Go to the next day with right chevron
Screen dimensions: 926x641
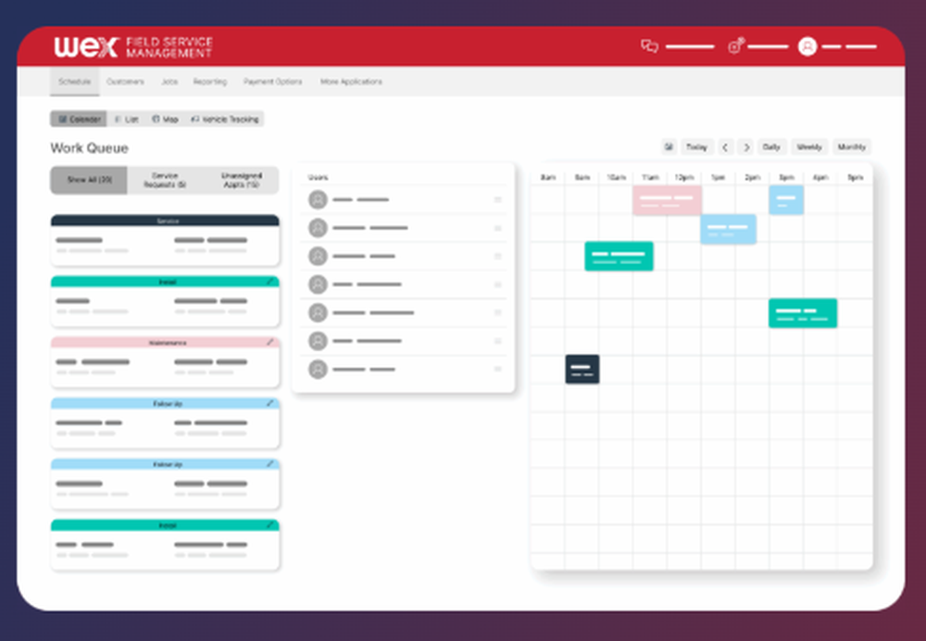pos(745,146)
